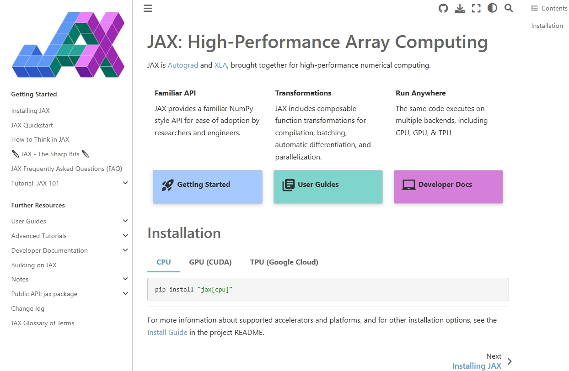Follow the Autograd link
The height and width of the screenshot is (371, 569).
pos(183,65)
